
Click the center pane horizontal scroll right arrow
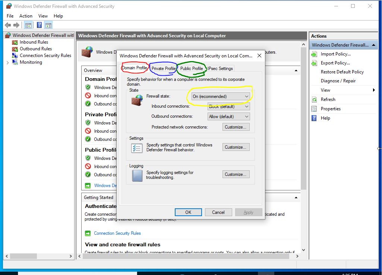[297, 256]
